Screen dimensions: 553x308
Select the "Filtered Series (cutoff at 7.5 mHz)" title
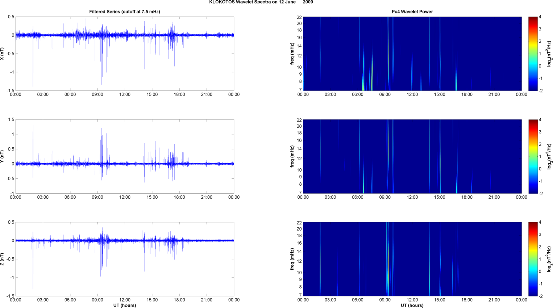[125, 12]
